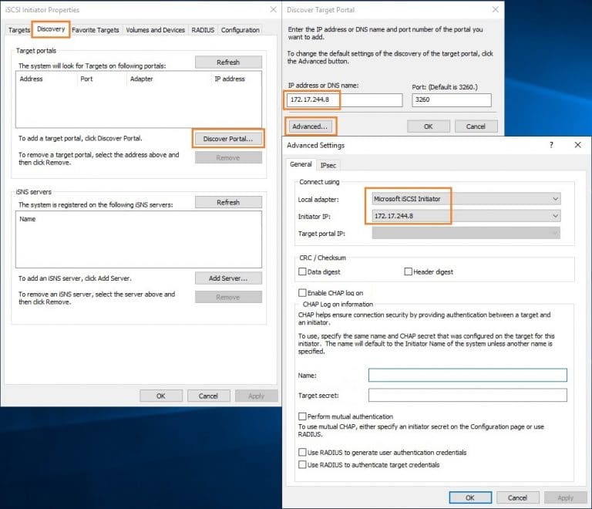Toggle Enable CHAP log on
Screen dimensions: 592x509
click(302, 293)
